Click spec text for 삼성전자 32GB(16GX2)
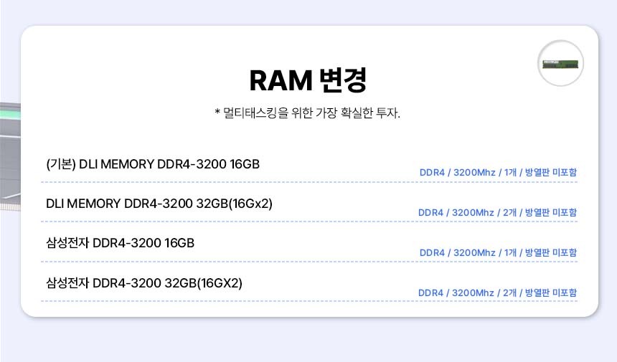This screenshot has width=617, height=362. point(497,292)
